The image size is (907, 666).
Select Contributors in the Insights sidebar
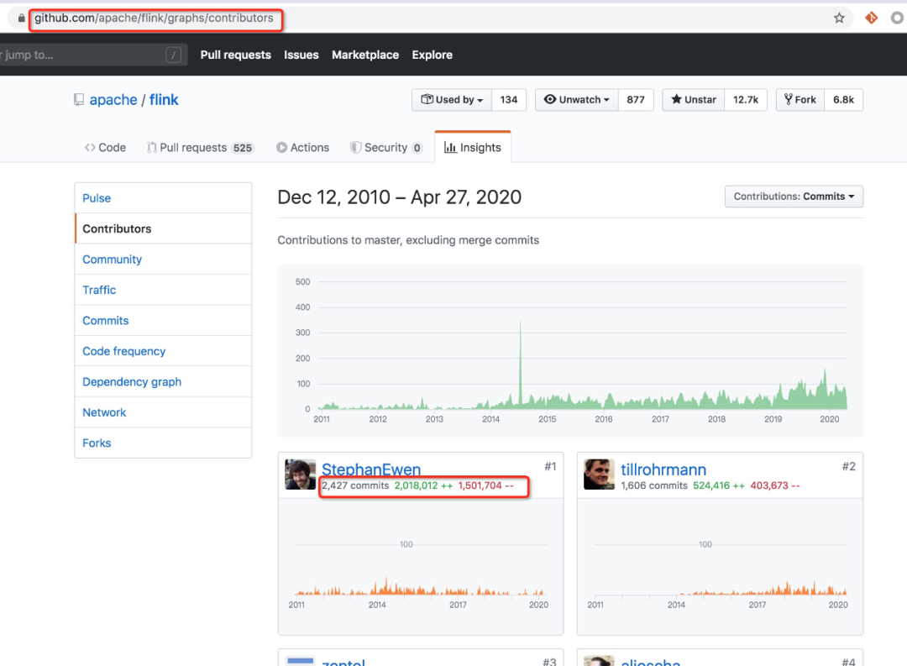(x=163, y=228)
